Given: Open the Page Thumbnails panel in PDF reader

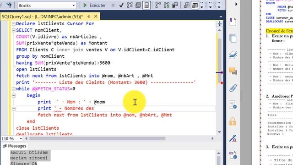Looking at the screenshot, I should 233,38.
